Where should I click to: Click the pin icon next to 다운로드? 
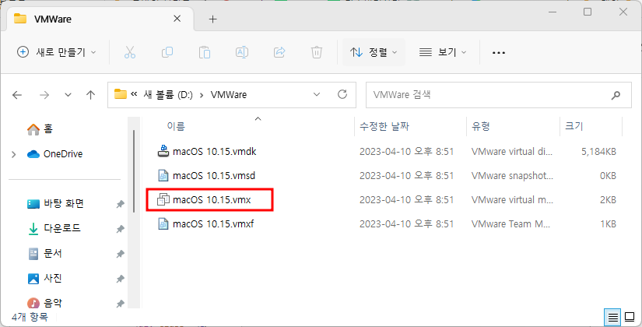click(120, 229)
